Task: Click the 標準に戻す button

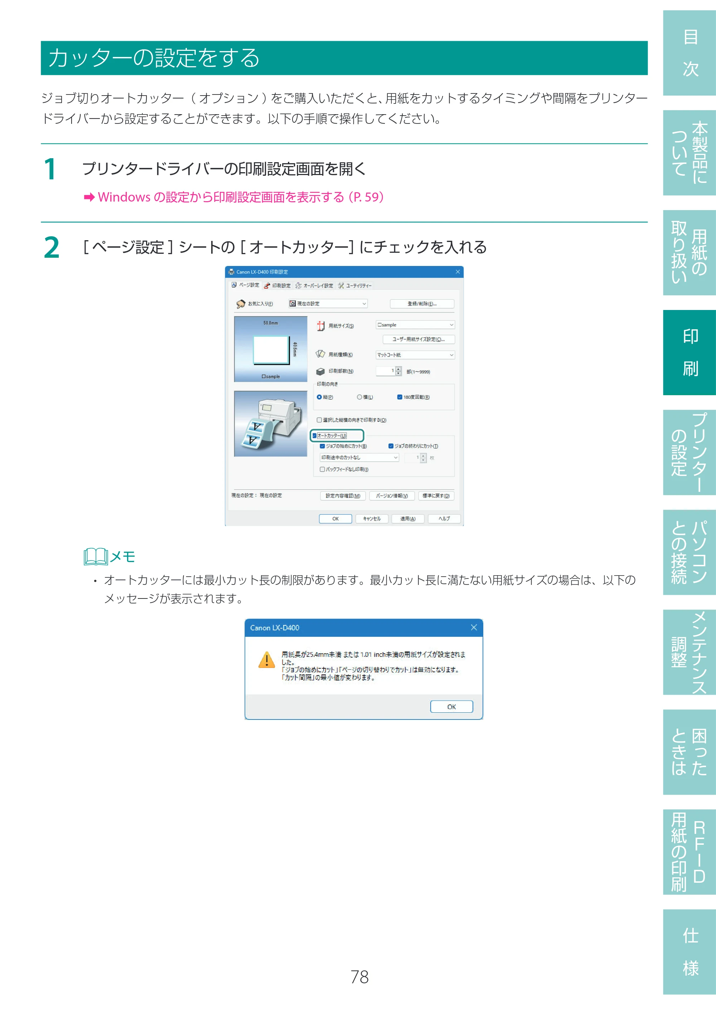Action: 436,496
